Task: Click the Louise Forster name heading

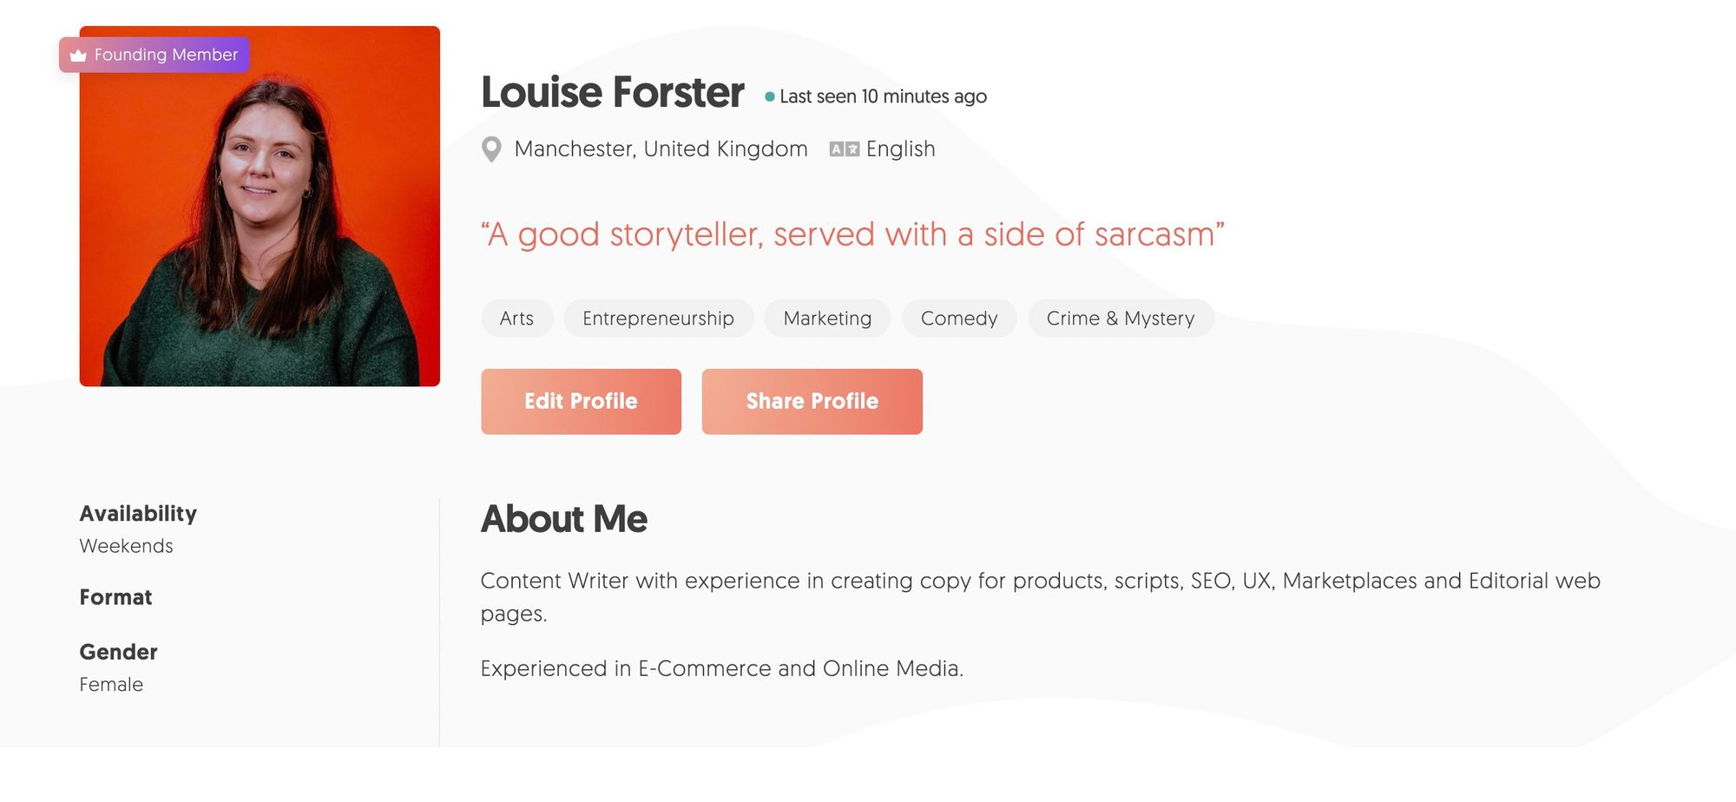Action: tap(613, 92)
